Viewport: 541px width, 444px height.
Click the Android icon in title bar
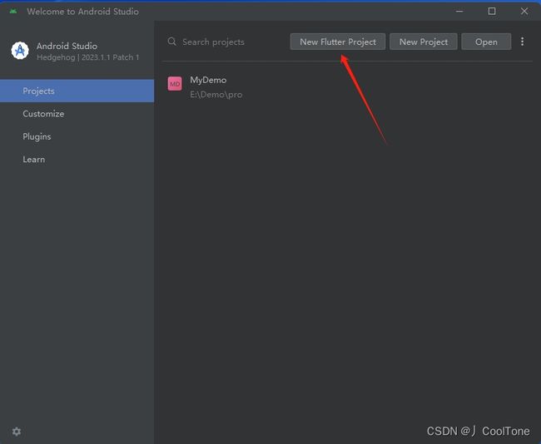13,12
